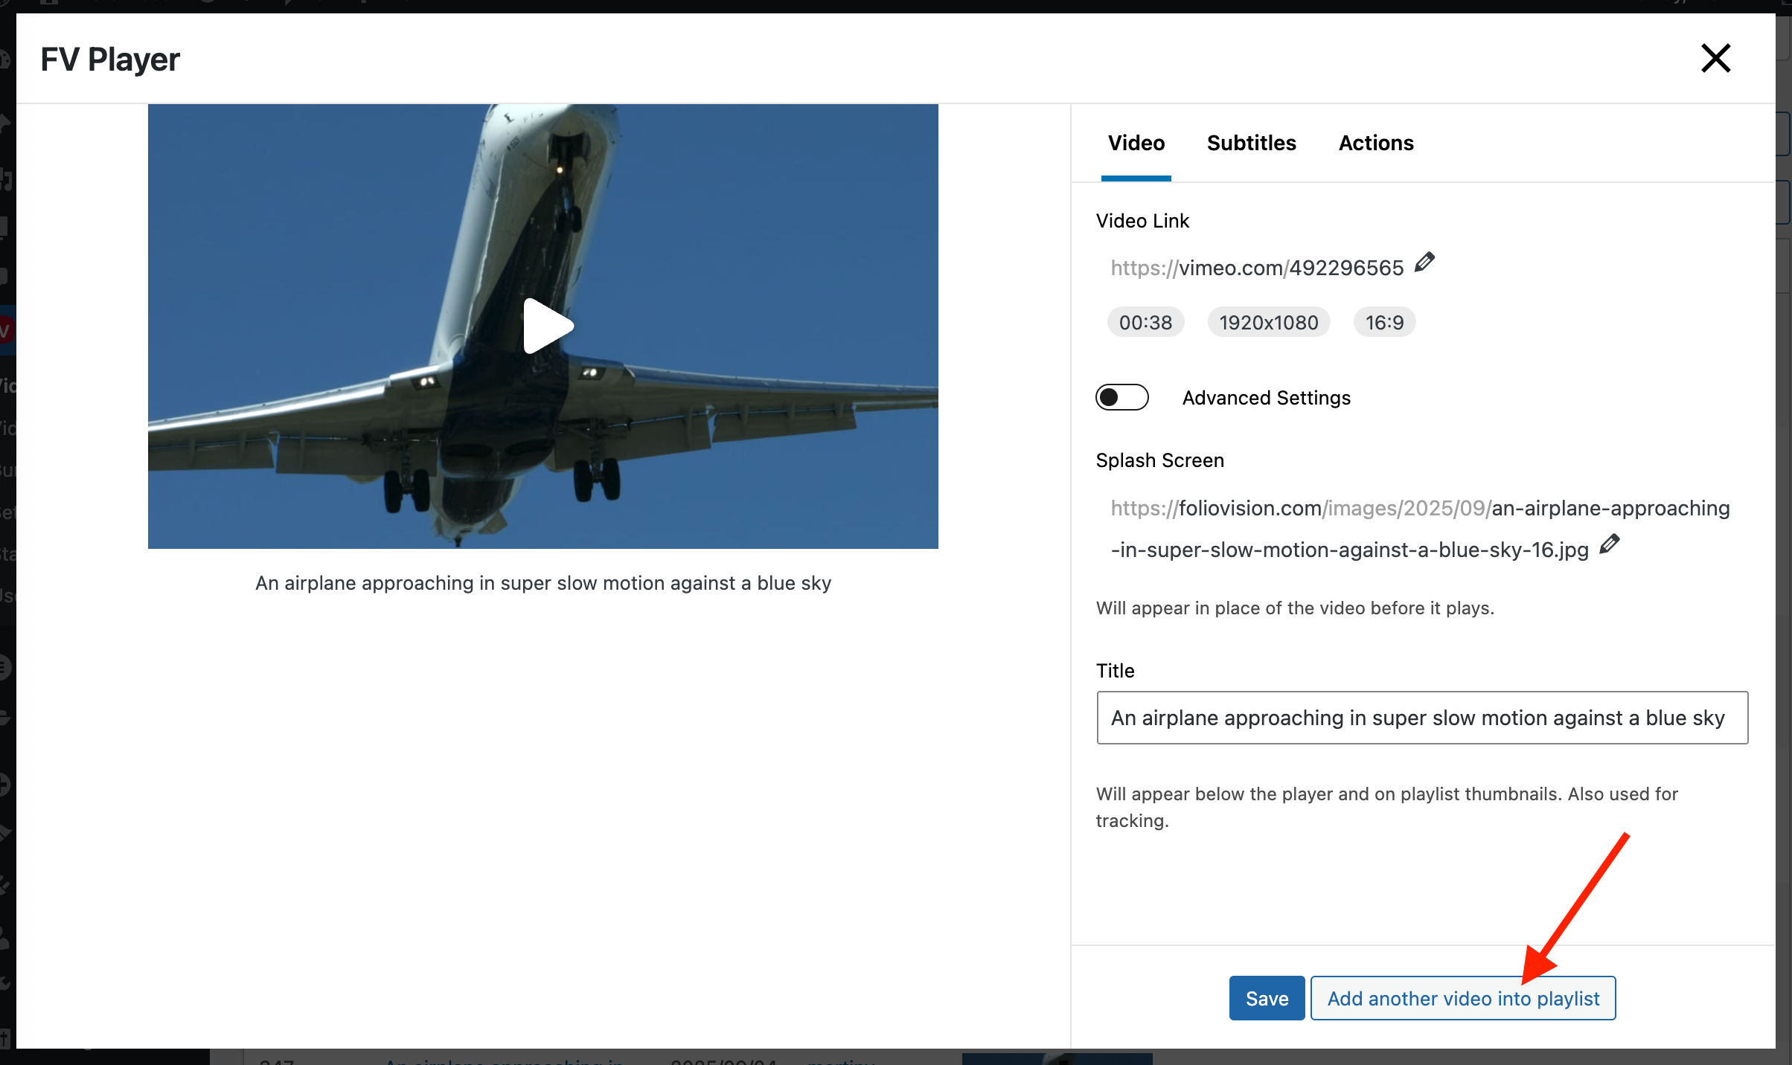The image size is (1792, 1065).
Task: Click the Save button
Action: (1267, 998)
